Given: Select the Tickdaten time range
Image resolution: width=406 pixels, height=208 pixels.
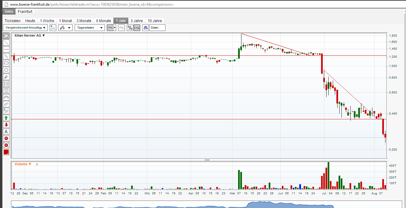Looking at the screenshot, I should pos(13,21).
